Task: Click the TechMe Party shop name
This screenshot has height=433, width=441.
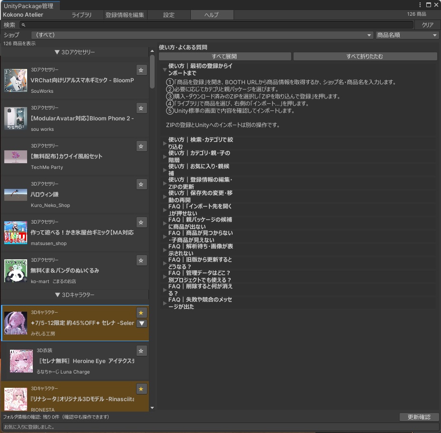Action: [47, 167]
